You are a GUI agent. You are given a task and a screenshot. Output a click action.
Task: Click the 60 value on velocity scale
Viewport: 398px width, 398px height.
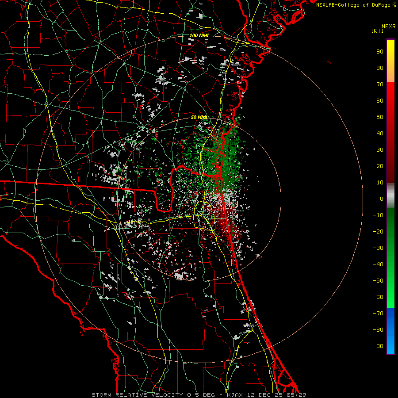pyautogui.click(x=380, y=100)
